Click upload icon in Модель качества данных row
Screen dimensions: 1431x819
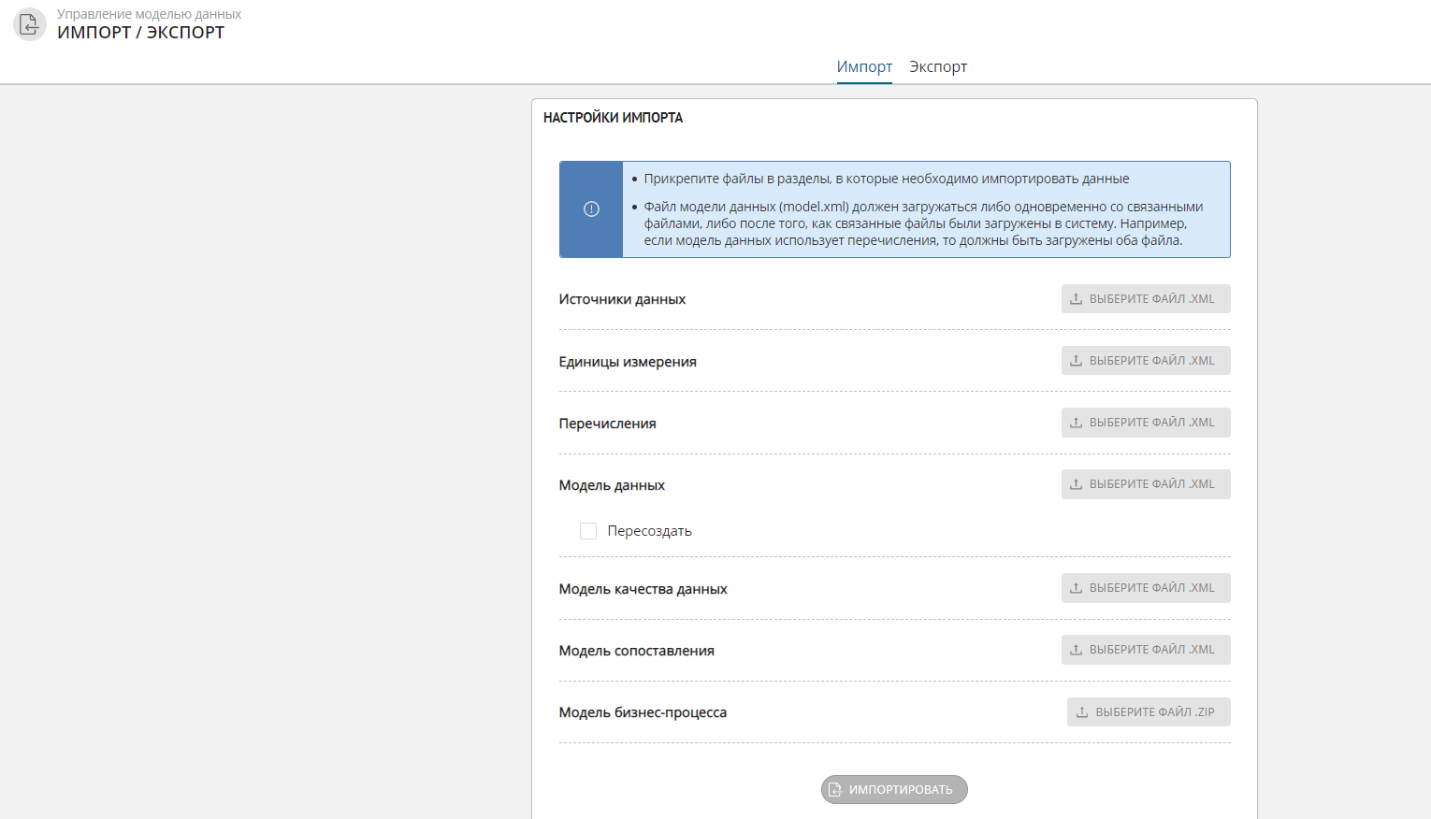point(1077,588)
